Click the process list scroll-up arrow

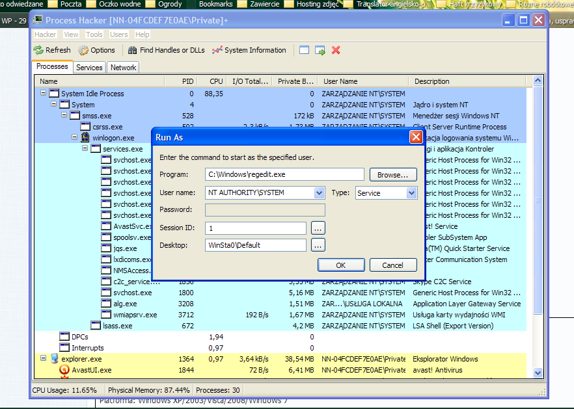[538, 81]
